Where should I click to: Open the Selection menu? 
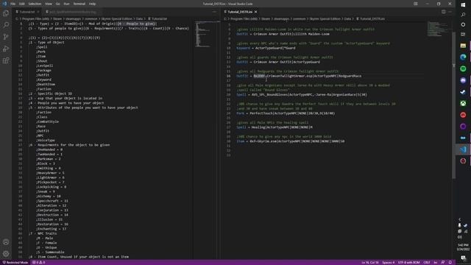click(35, 4)
